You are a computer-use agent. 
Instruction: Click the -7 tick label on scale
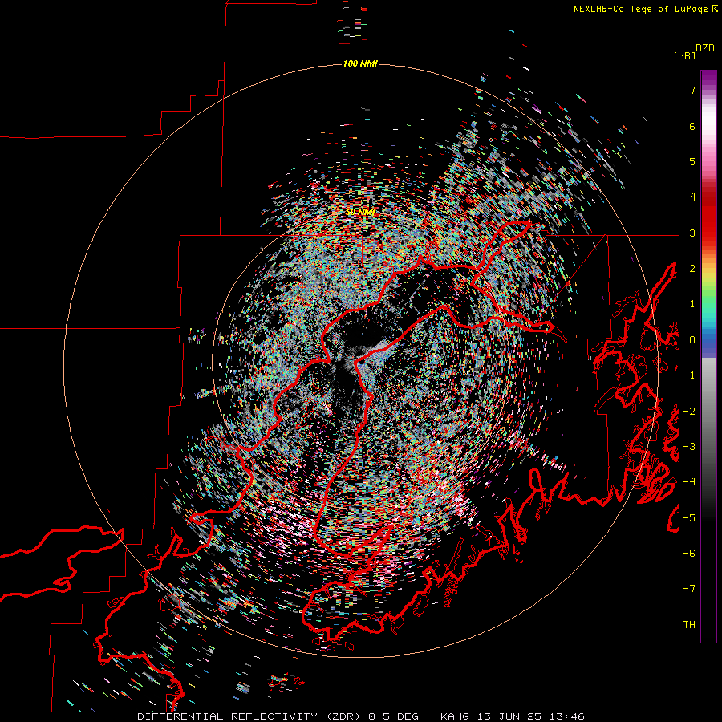click(x=689, y=589)
